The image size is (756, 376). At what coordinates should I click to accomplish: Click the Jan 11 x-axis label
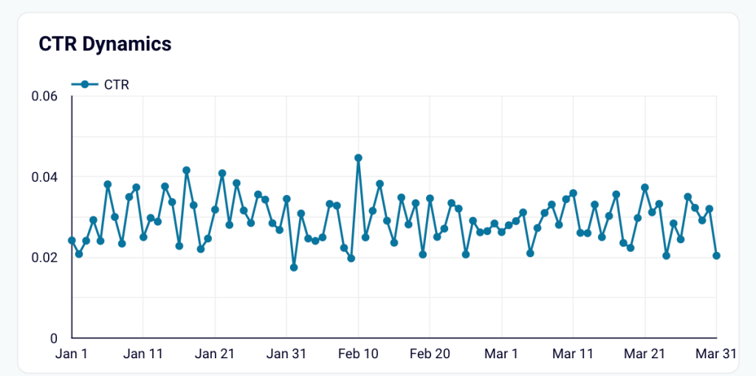143,354
